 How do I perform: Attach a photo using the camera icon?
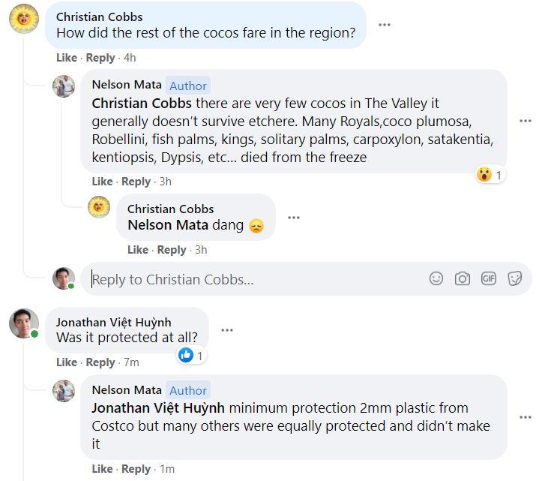[x=463, y=278]
